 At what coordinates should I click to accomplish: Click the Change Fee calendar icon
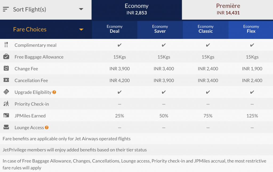(6, 68)
